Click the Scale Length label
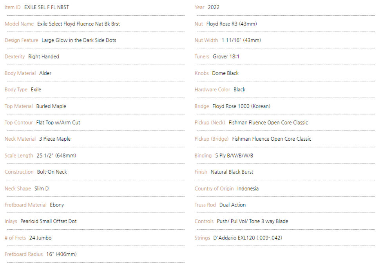 [19, 156]
